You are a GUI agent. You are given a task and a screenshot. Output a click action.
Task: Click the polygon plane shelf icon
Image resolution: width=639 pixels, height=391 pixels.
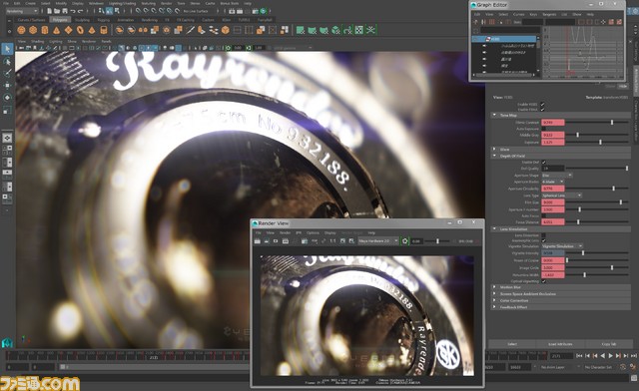(69, 30)
